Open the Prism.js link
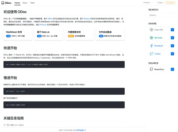The width and height of the screenshot is (178, 132). tap(43, 25)
